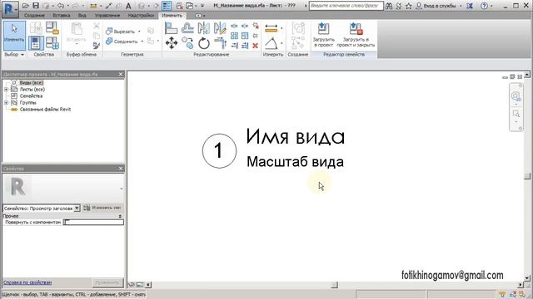Toggle the highlighted Properties palette button

(36, 43)
